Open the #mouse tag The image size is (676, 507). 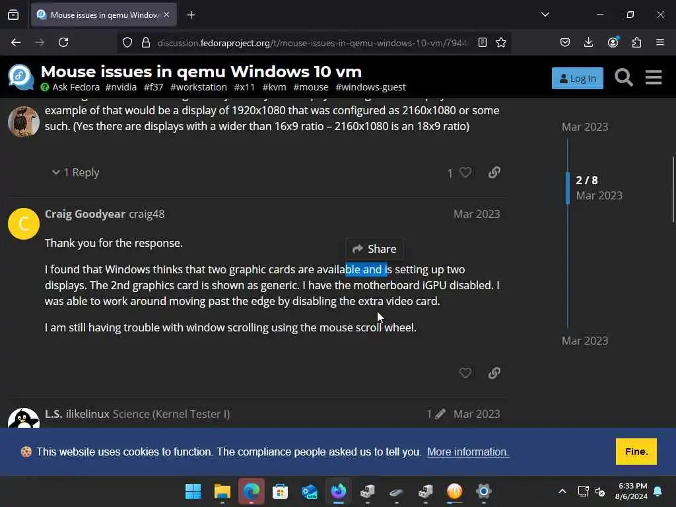[311, 87]
